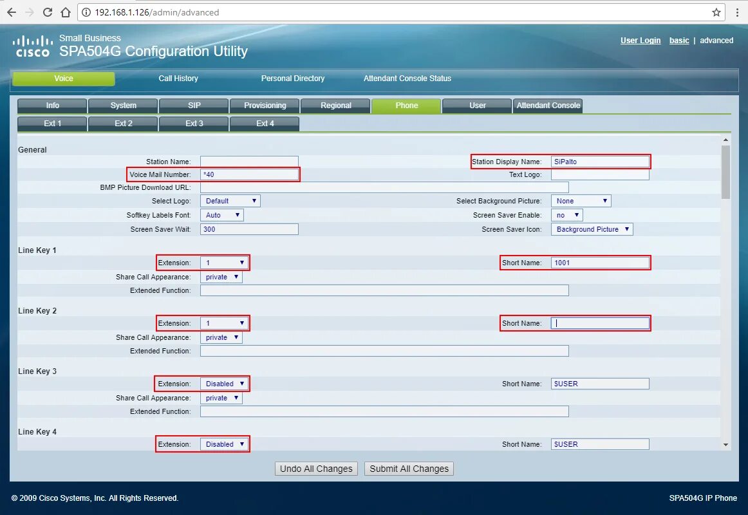The height and width of the screenshot is (515, 748).
Task: Switch to the Provisioning sub-tab
Action: click(265, 106)
